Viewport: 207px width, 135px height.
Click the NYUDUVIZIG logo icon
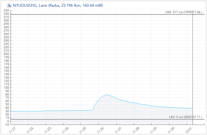9,5
